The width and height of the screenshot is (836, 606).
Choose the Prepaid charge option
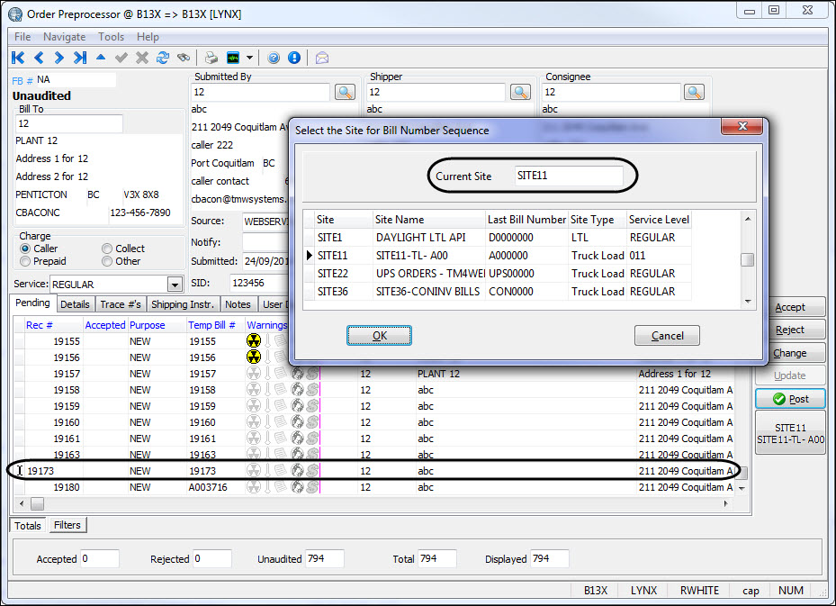coord(26,261)
